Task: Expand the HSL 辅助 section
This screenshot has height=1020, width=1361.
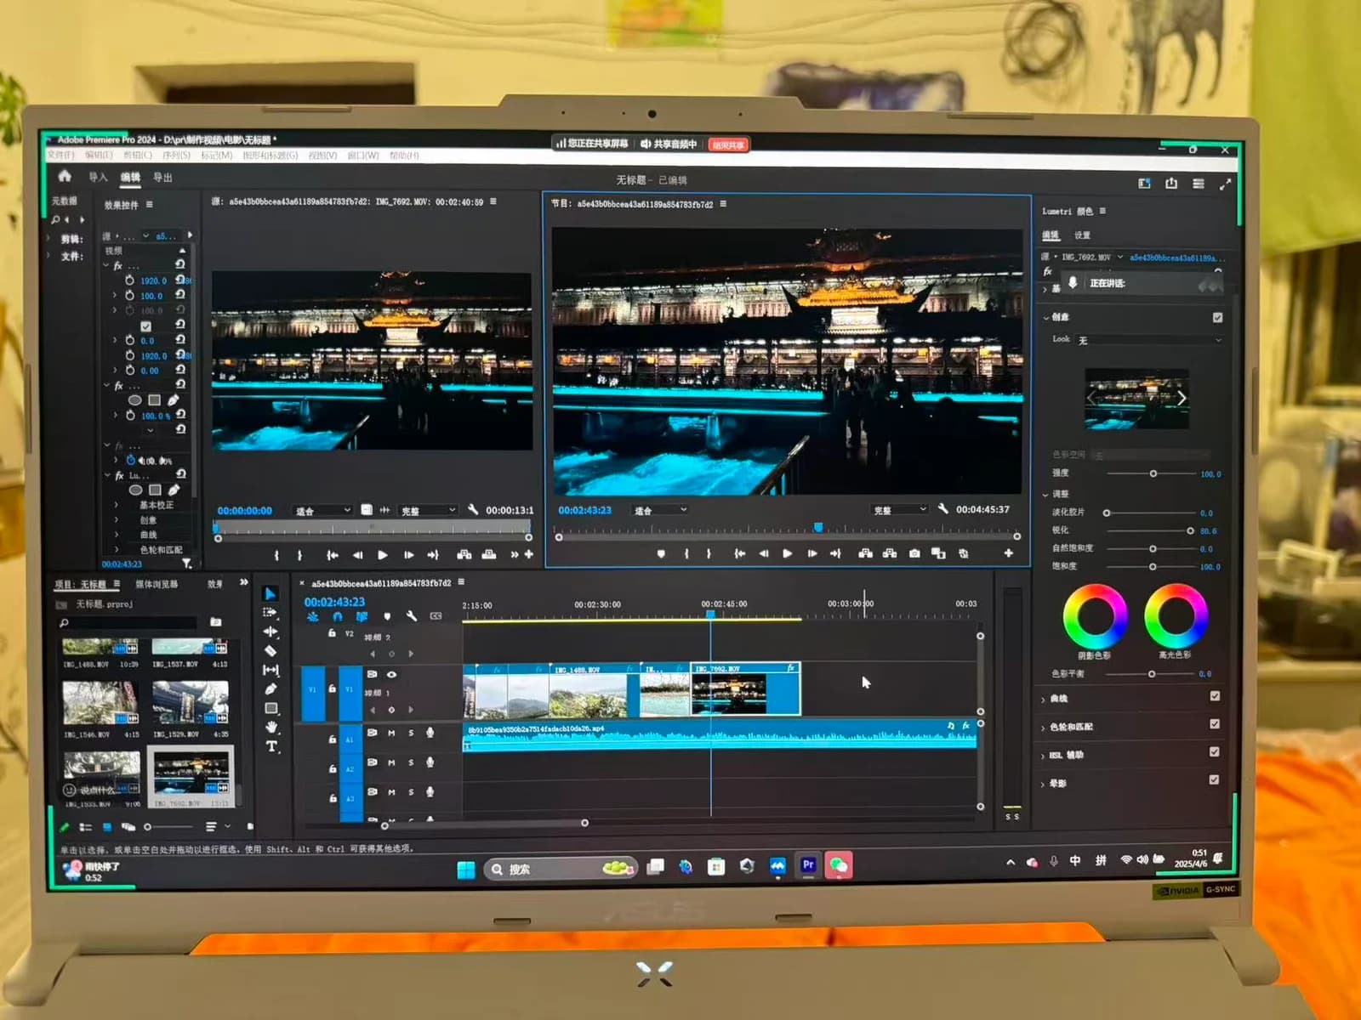Action: (1044, 756)
